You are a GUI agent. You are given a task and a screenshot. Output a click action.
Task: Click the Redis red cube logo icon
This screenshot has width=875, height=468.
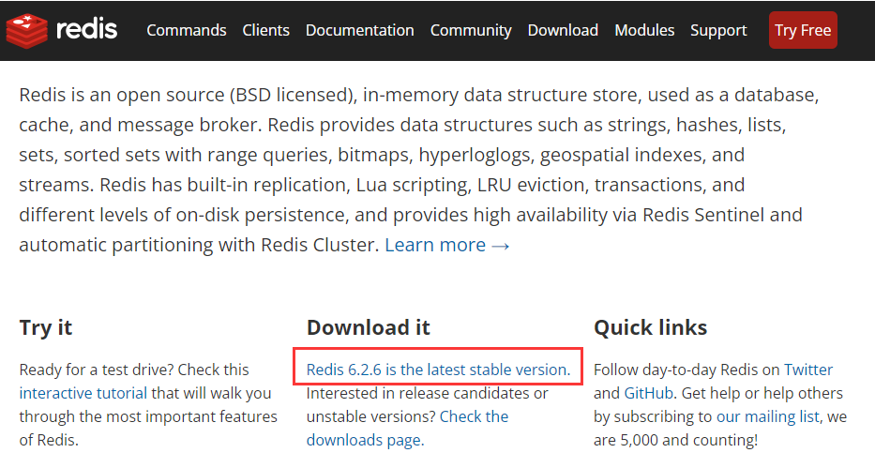[25, 30]
